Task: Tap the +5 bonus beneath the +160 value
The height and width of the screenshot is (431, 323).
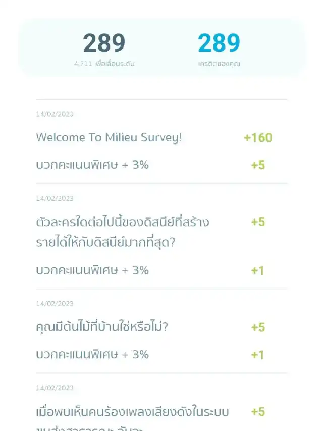Action: pyautogui.click(x=258, y=165)
